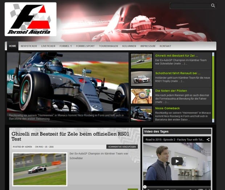
Task: Open the Formel Austria logo
Action: coord(30,19)
